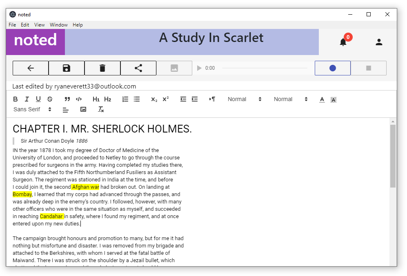Toggle strikethrough formatting
Screen dimensions: 407x276
(x=50, y=99)
